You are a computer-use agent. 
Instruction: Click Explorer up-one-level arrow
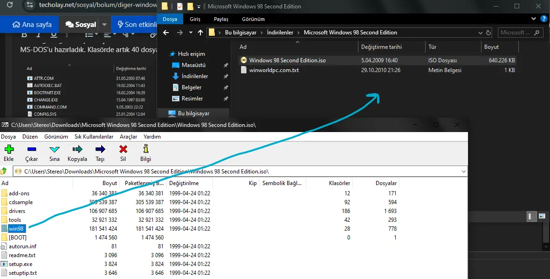[x=200, y=33]
